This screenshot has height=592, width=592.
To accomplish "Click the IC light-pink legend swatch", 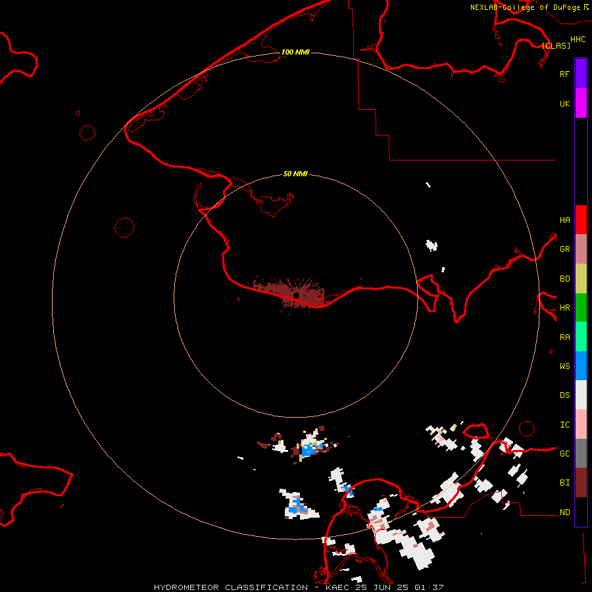I will [x=581, y=424].
